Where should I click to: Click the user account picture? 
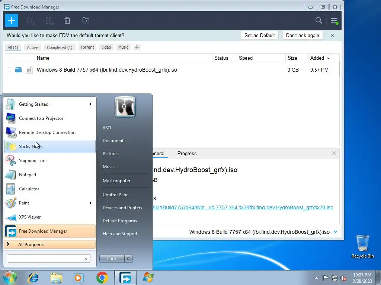coord(125,107)
